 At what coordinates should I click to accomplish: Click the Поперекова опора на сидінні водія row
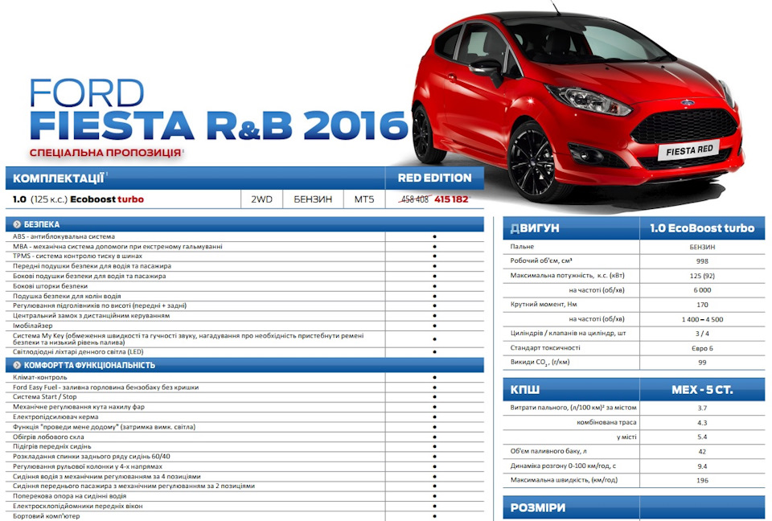[244, 496]
